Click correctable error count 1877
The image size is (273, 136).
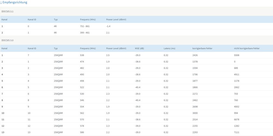click(195, 81)
